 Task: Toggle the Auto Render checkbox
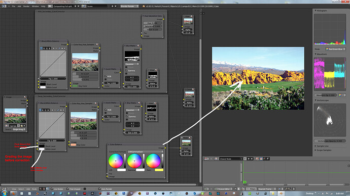pyautogui.click(x=99, y=189)
